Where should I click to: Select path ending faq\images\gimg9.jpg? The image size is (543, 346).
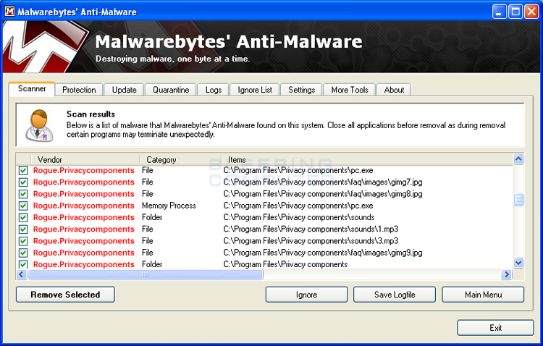point(323,253)
